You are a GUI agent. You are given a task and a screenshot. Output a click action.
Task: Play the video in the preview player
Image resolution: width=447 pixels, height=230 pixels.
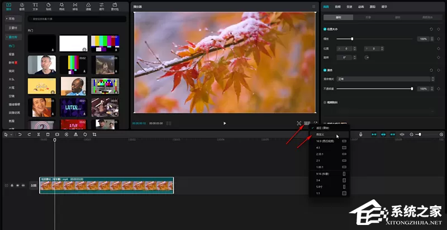click(x=225, y=123)
